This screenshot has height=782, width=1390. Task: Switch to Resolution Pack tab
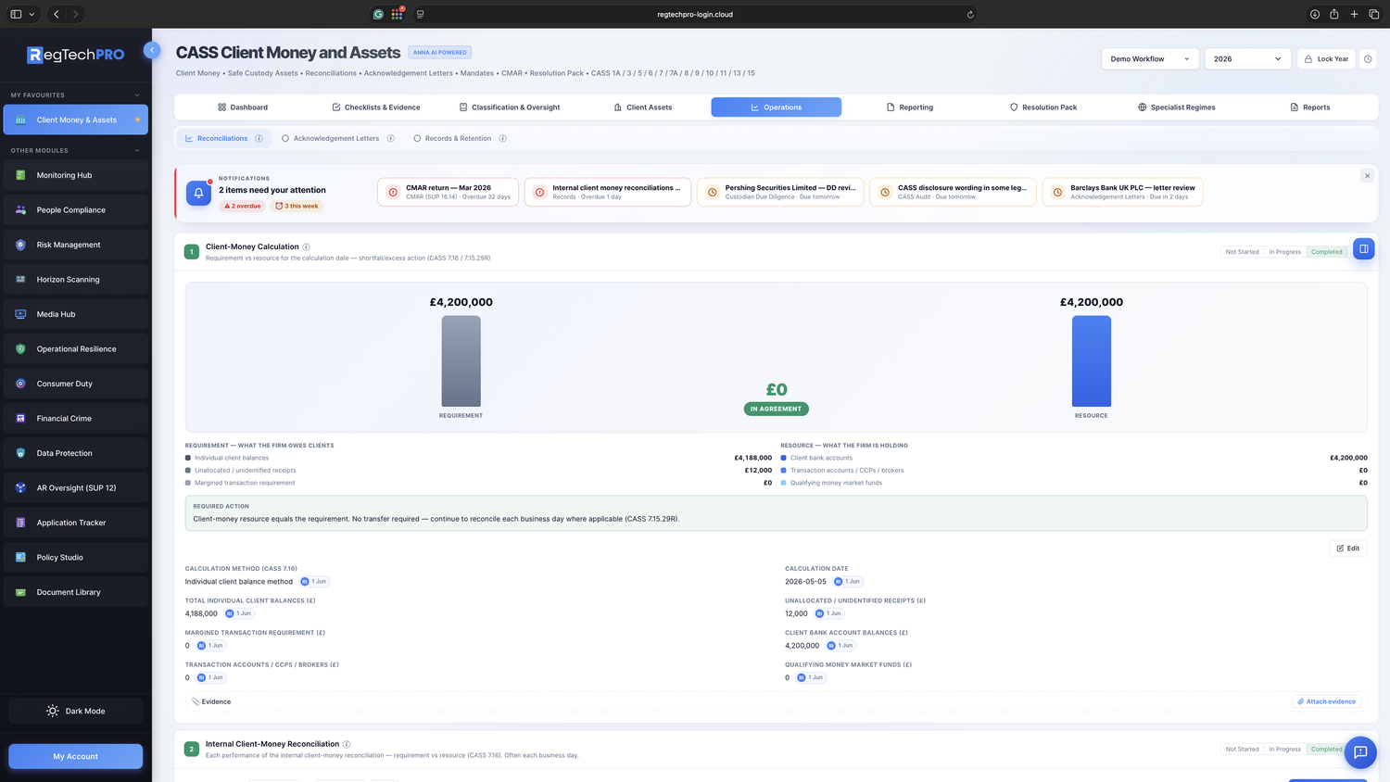(x=1043, y=107)
